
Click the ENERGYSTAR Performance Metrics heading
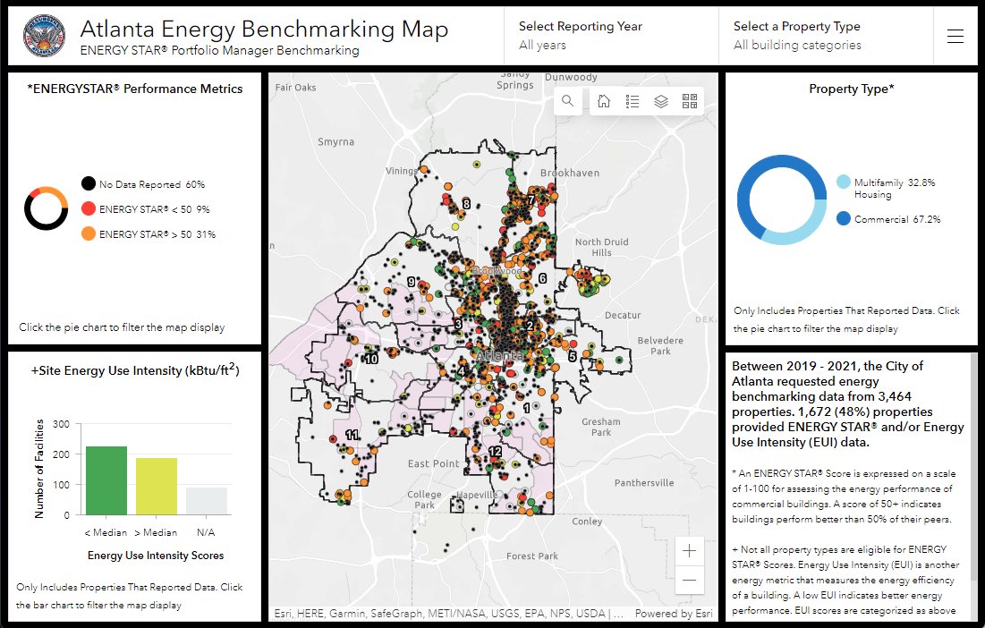tap(134, 89)
